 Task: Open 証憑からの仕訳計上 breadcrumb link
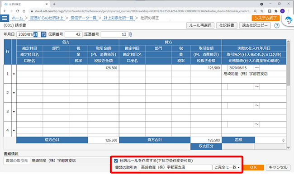[x=47, y=18]
